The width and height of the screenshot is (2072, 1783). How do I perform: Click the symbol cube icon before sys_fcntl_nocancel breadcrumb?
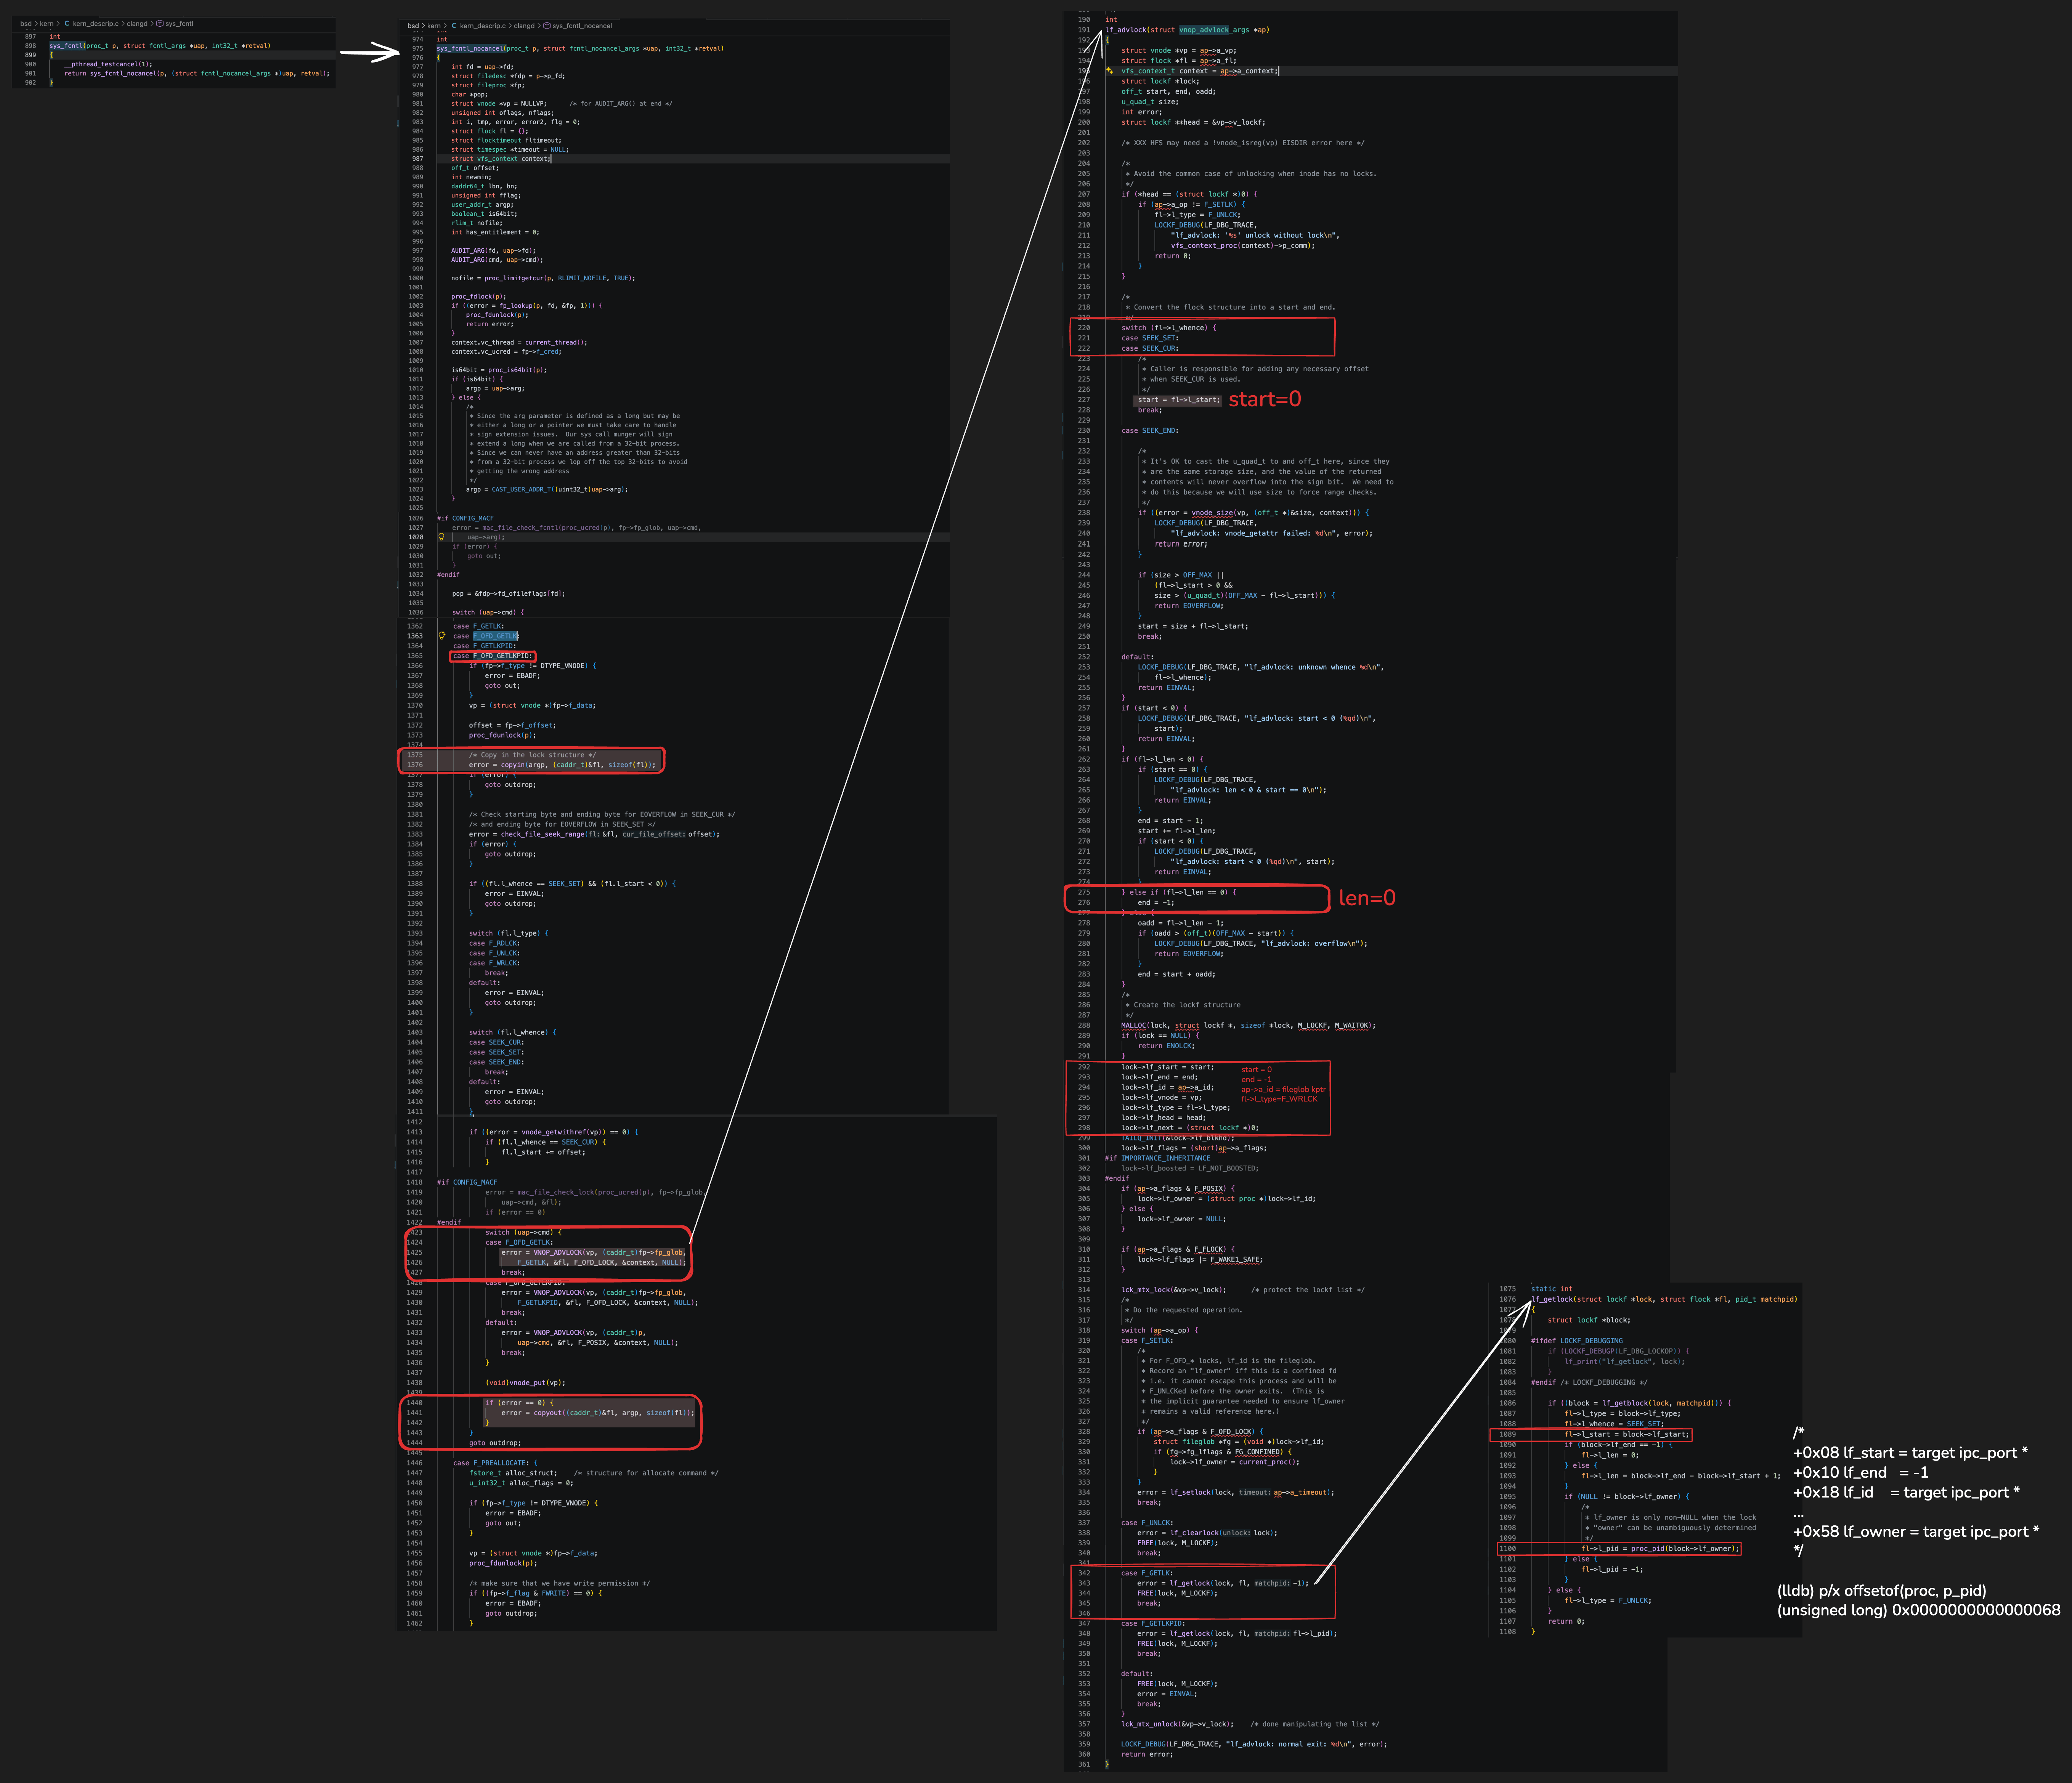(x=547, y=26)
